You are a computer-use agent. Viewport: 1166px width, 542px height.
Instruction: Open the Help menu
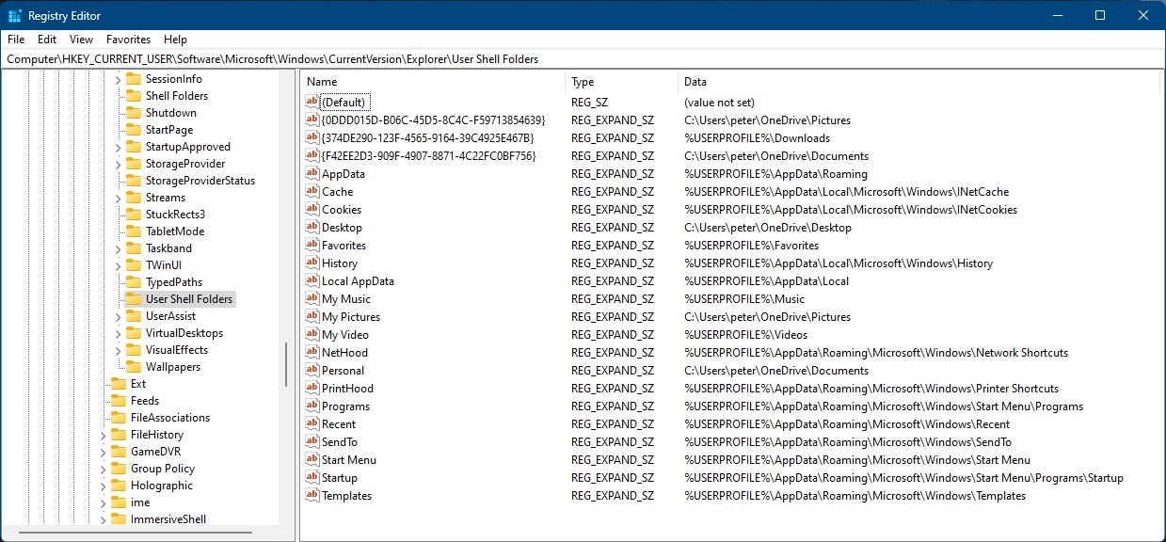[x=175, y=40]
